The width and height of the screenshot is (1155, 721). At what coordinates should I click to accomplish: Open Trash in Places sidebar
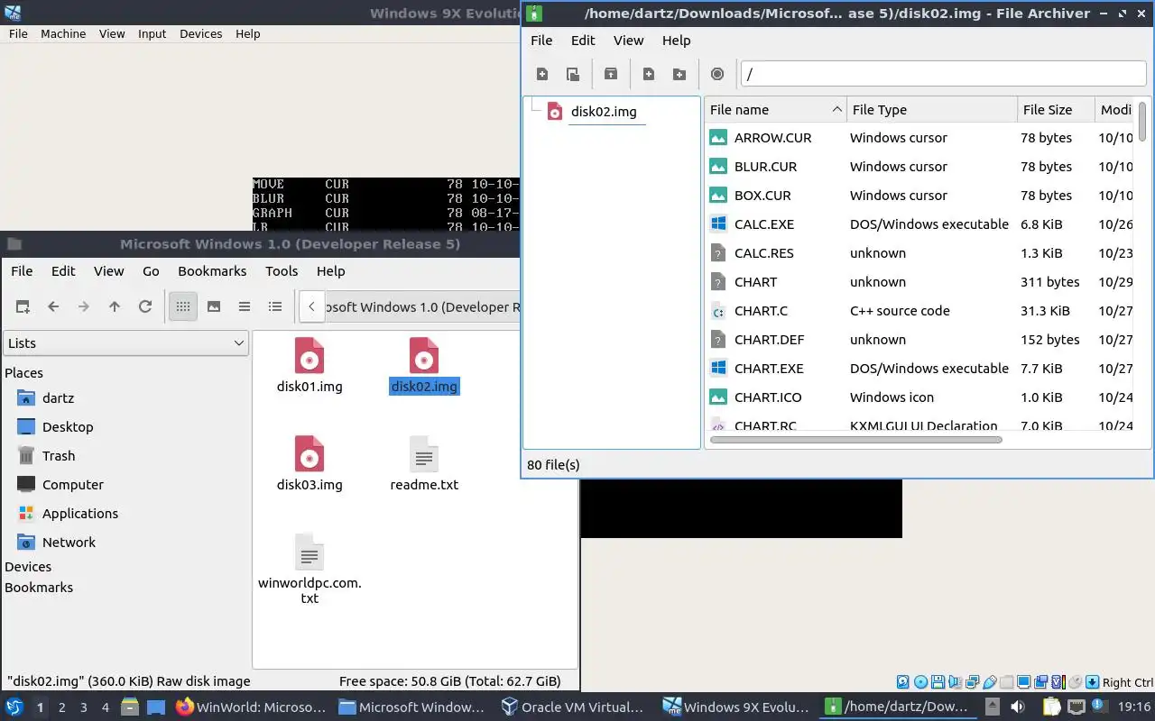(x=59, y=455)
